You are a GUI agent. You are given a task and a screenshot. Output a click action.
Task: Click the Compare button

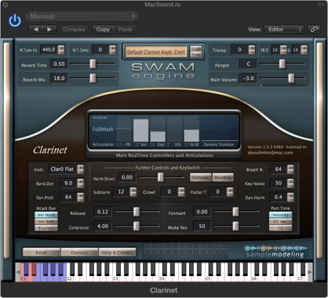pyautogui.click(x=75, y=29)
